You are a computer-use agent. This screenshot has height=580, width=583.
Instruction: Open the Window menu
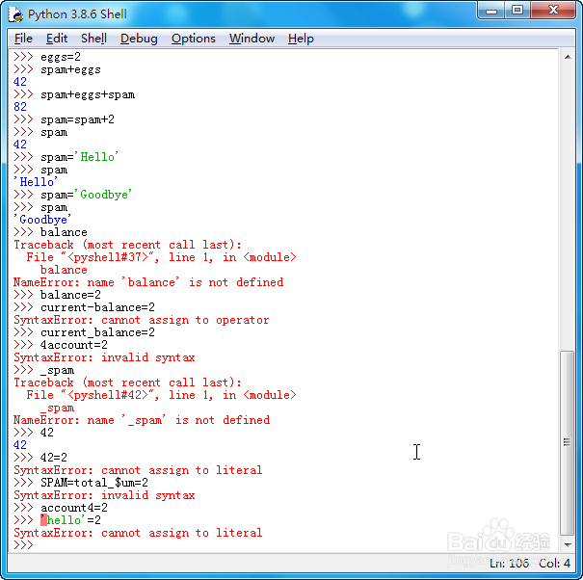[252, 39]
